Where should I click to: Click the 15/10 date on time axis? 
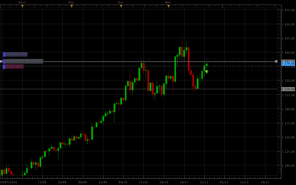[x=144, y=182]
